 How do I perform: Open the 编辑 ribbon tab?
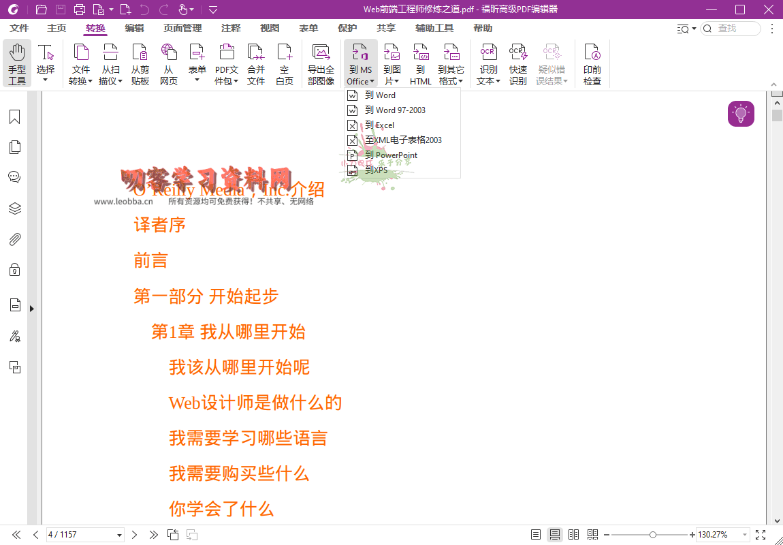coord(134,28)
